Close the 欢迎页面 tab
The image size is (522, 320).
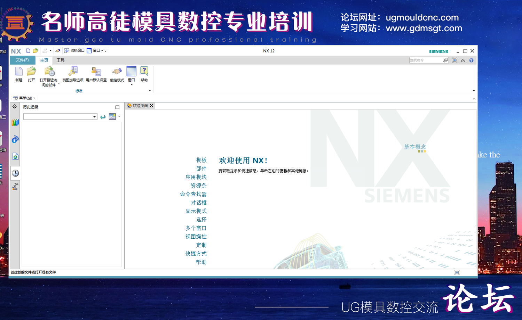pos(151,106)
